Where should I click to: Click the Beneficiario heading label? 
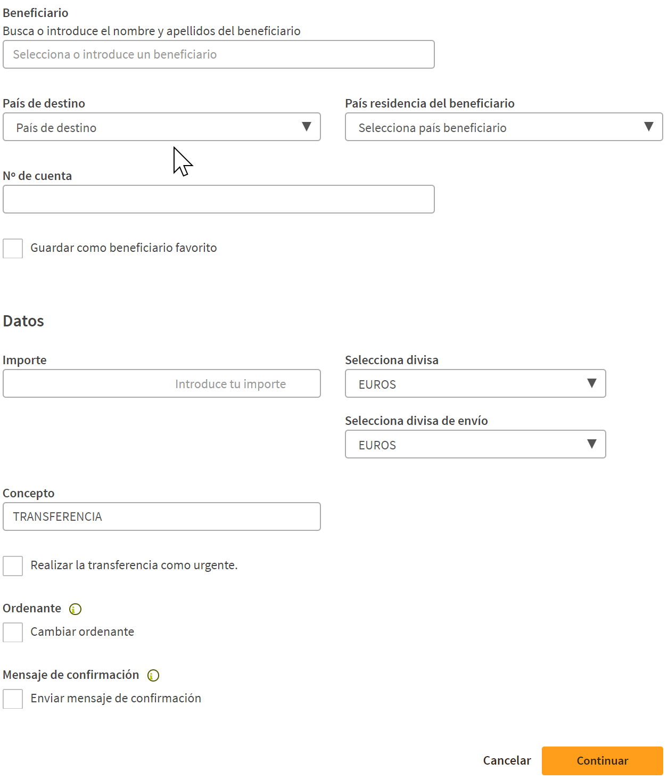tap(36, 13)
